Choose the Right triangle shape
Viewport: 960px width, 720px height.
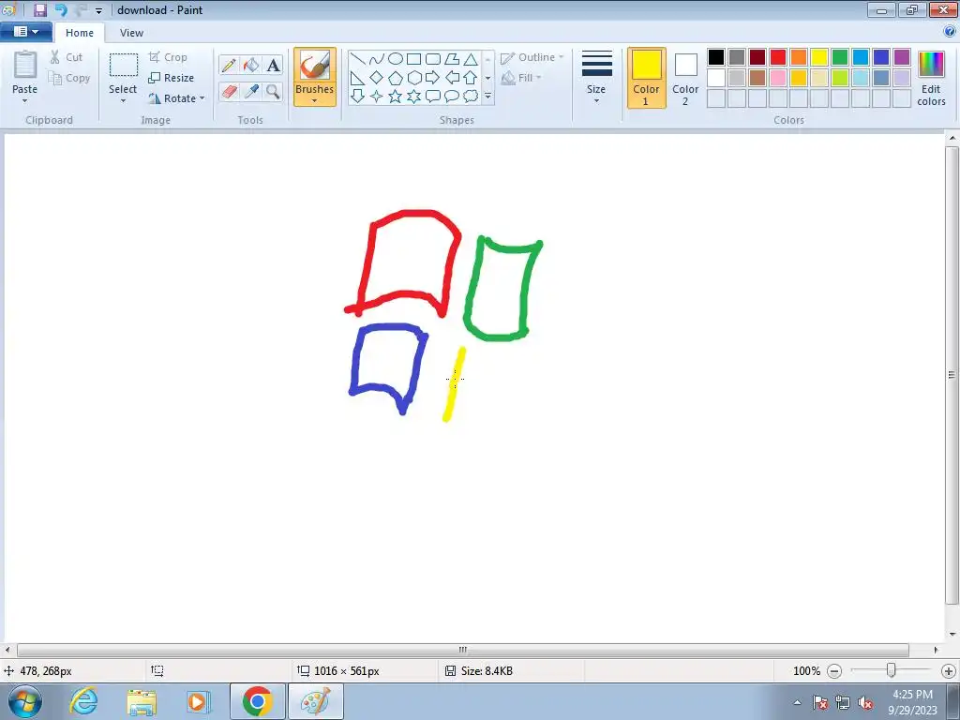[358, 78]
